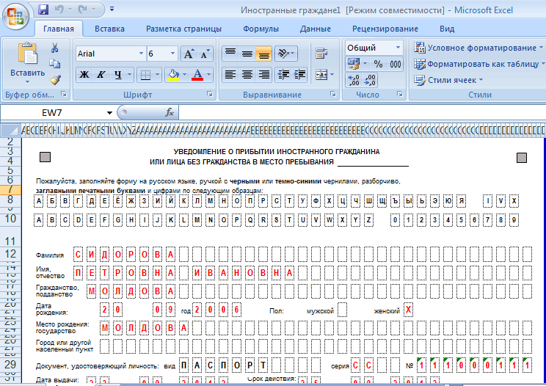The image size is (546, 386).
Task: Apply bold formatting
Action: [84, 75]
